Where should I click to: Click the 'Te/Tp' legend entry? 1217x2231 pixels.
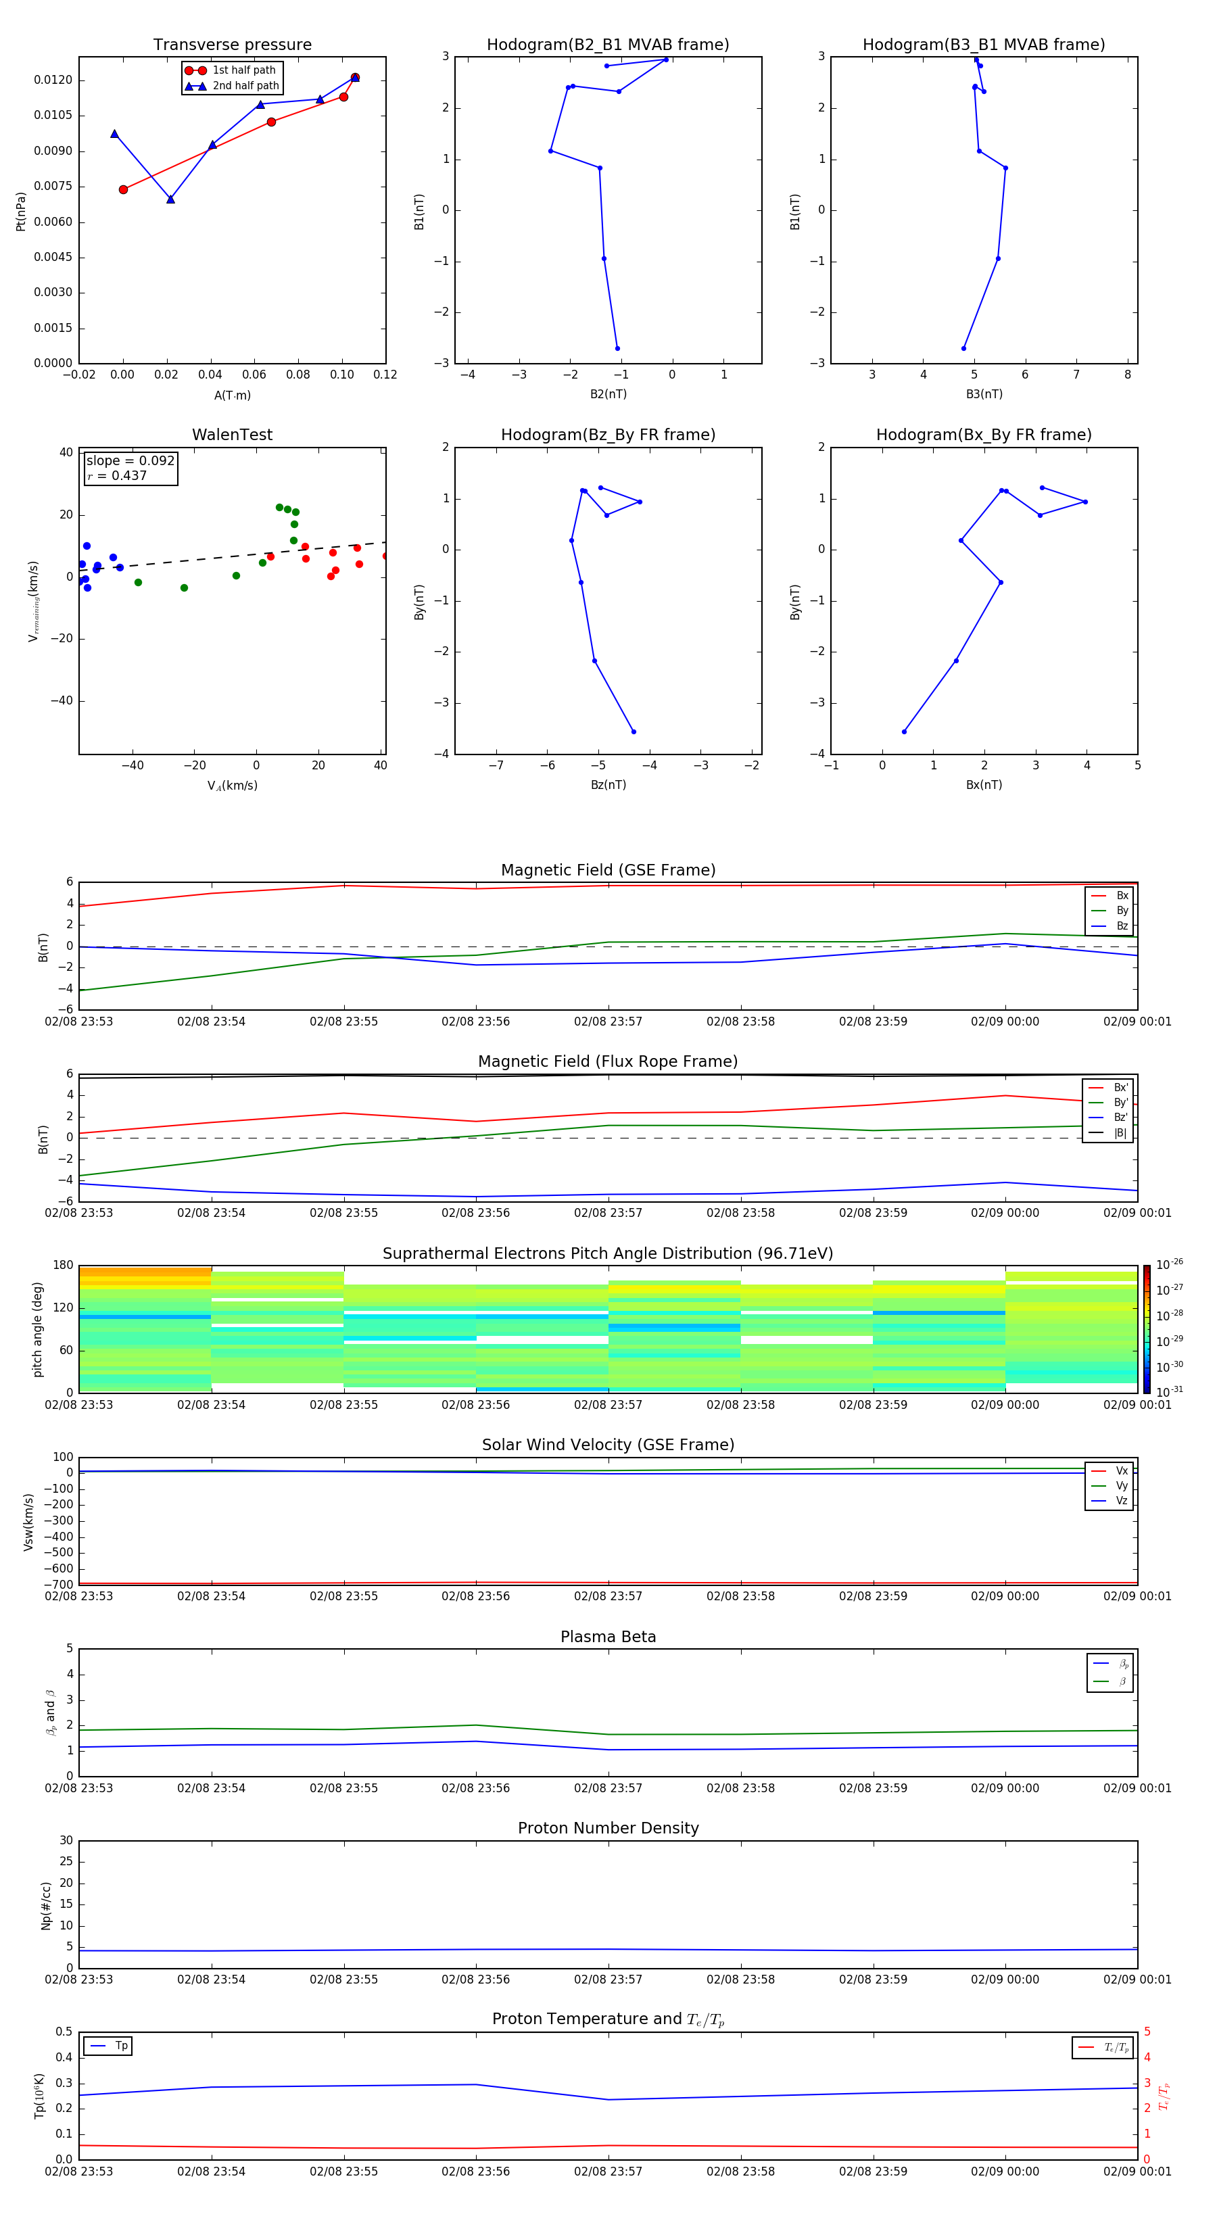pos(1103,2047)
